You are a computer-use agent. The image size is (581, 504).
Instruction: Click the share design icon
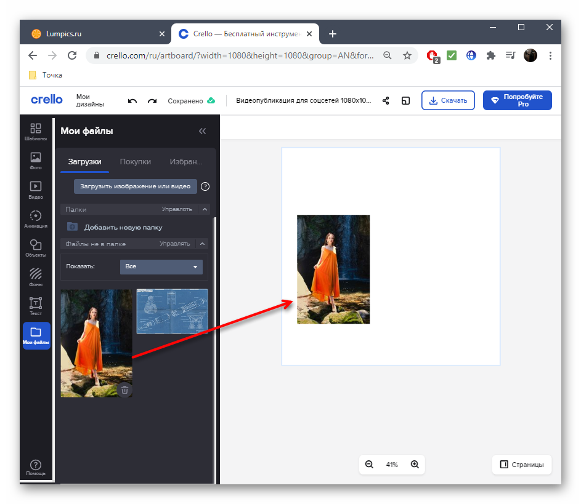click(x=386, y=101)
